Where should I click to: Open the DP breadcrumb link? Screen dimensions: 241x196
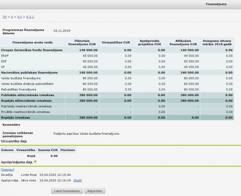tap(5, 17)
